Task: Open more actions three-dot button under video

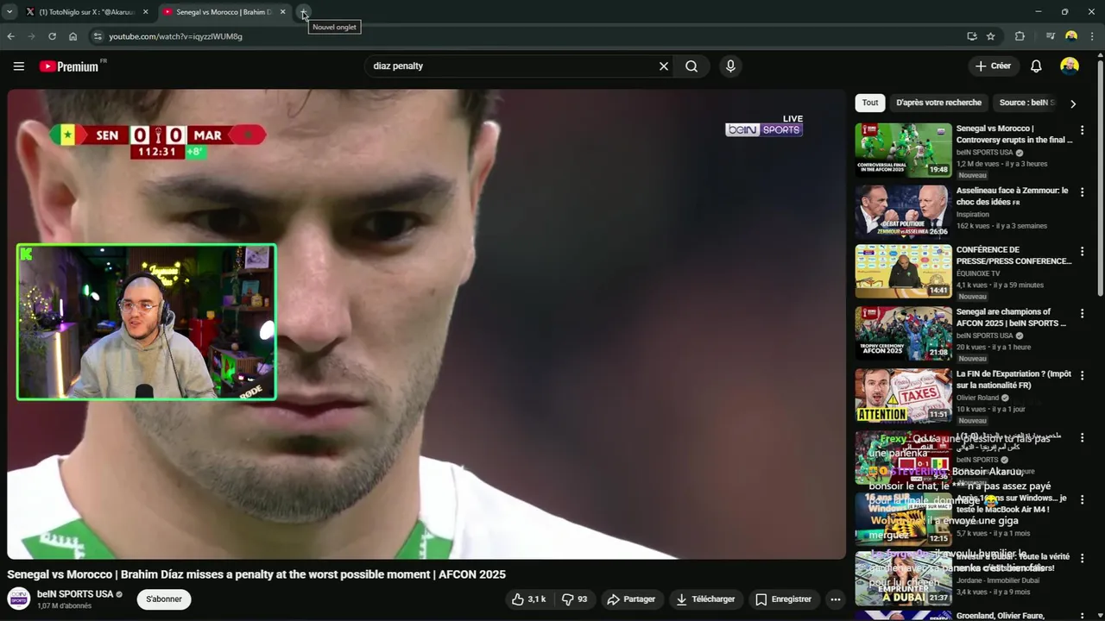Action: click(x=835, y=599)
